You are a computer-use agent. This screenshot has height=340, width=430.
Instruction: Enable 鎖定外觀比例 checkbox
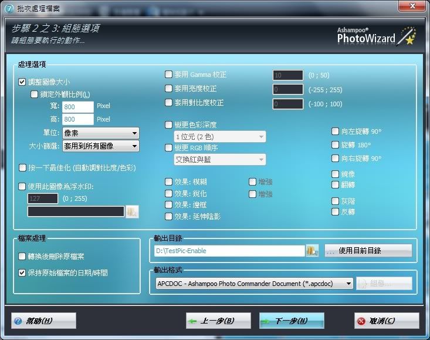(34, 95)
